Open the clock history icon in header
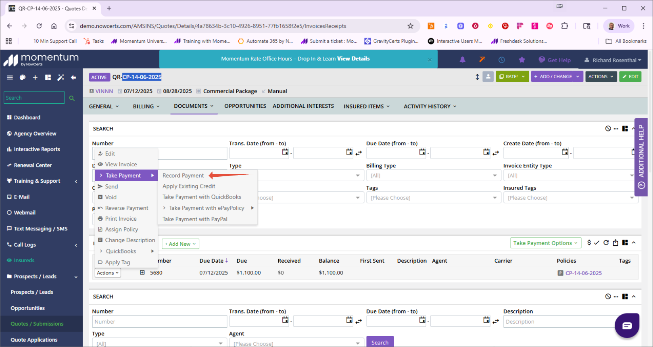 (x=502, y=60)
